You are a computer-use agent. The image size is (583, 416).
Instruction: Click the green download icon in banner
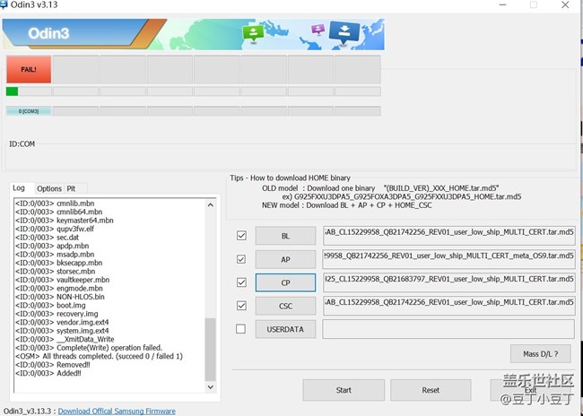[254, 34]
